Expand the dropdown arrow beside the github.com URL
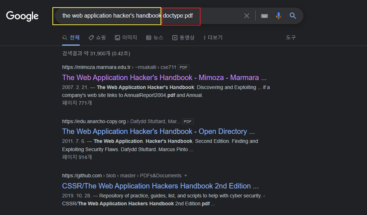This screenshot has width=367, height=215. click(186, 176)
